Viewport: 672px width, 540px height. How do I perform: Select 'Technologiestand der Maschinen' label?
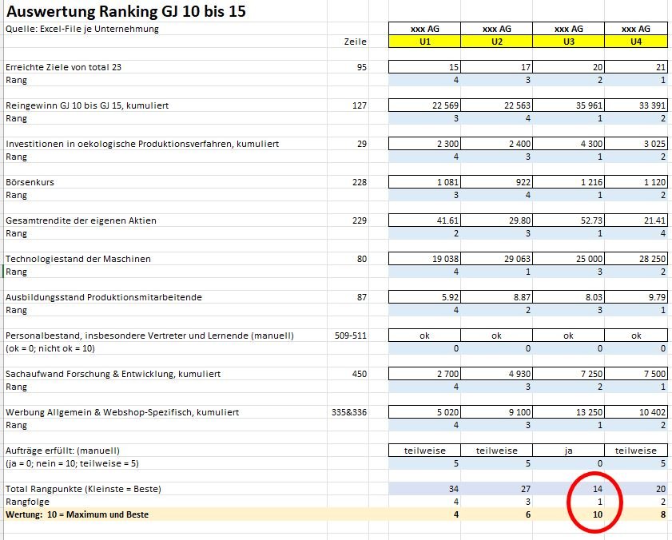[78, 259]
